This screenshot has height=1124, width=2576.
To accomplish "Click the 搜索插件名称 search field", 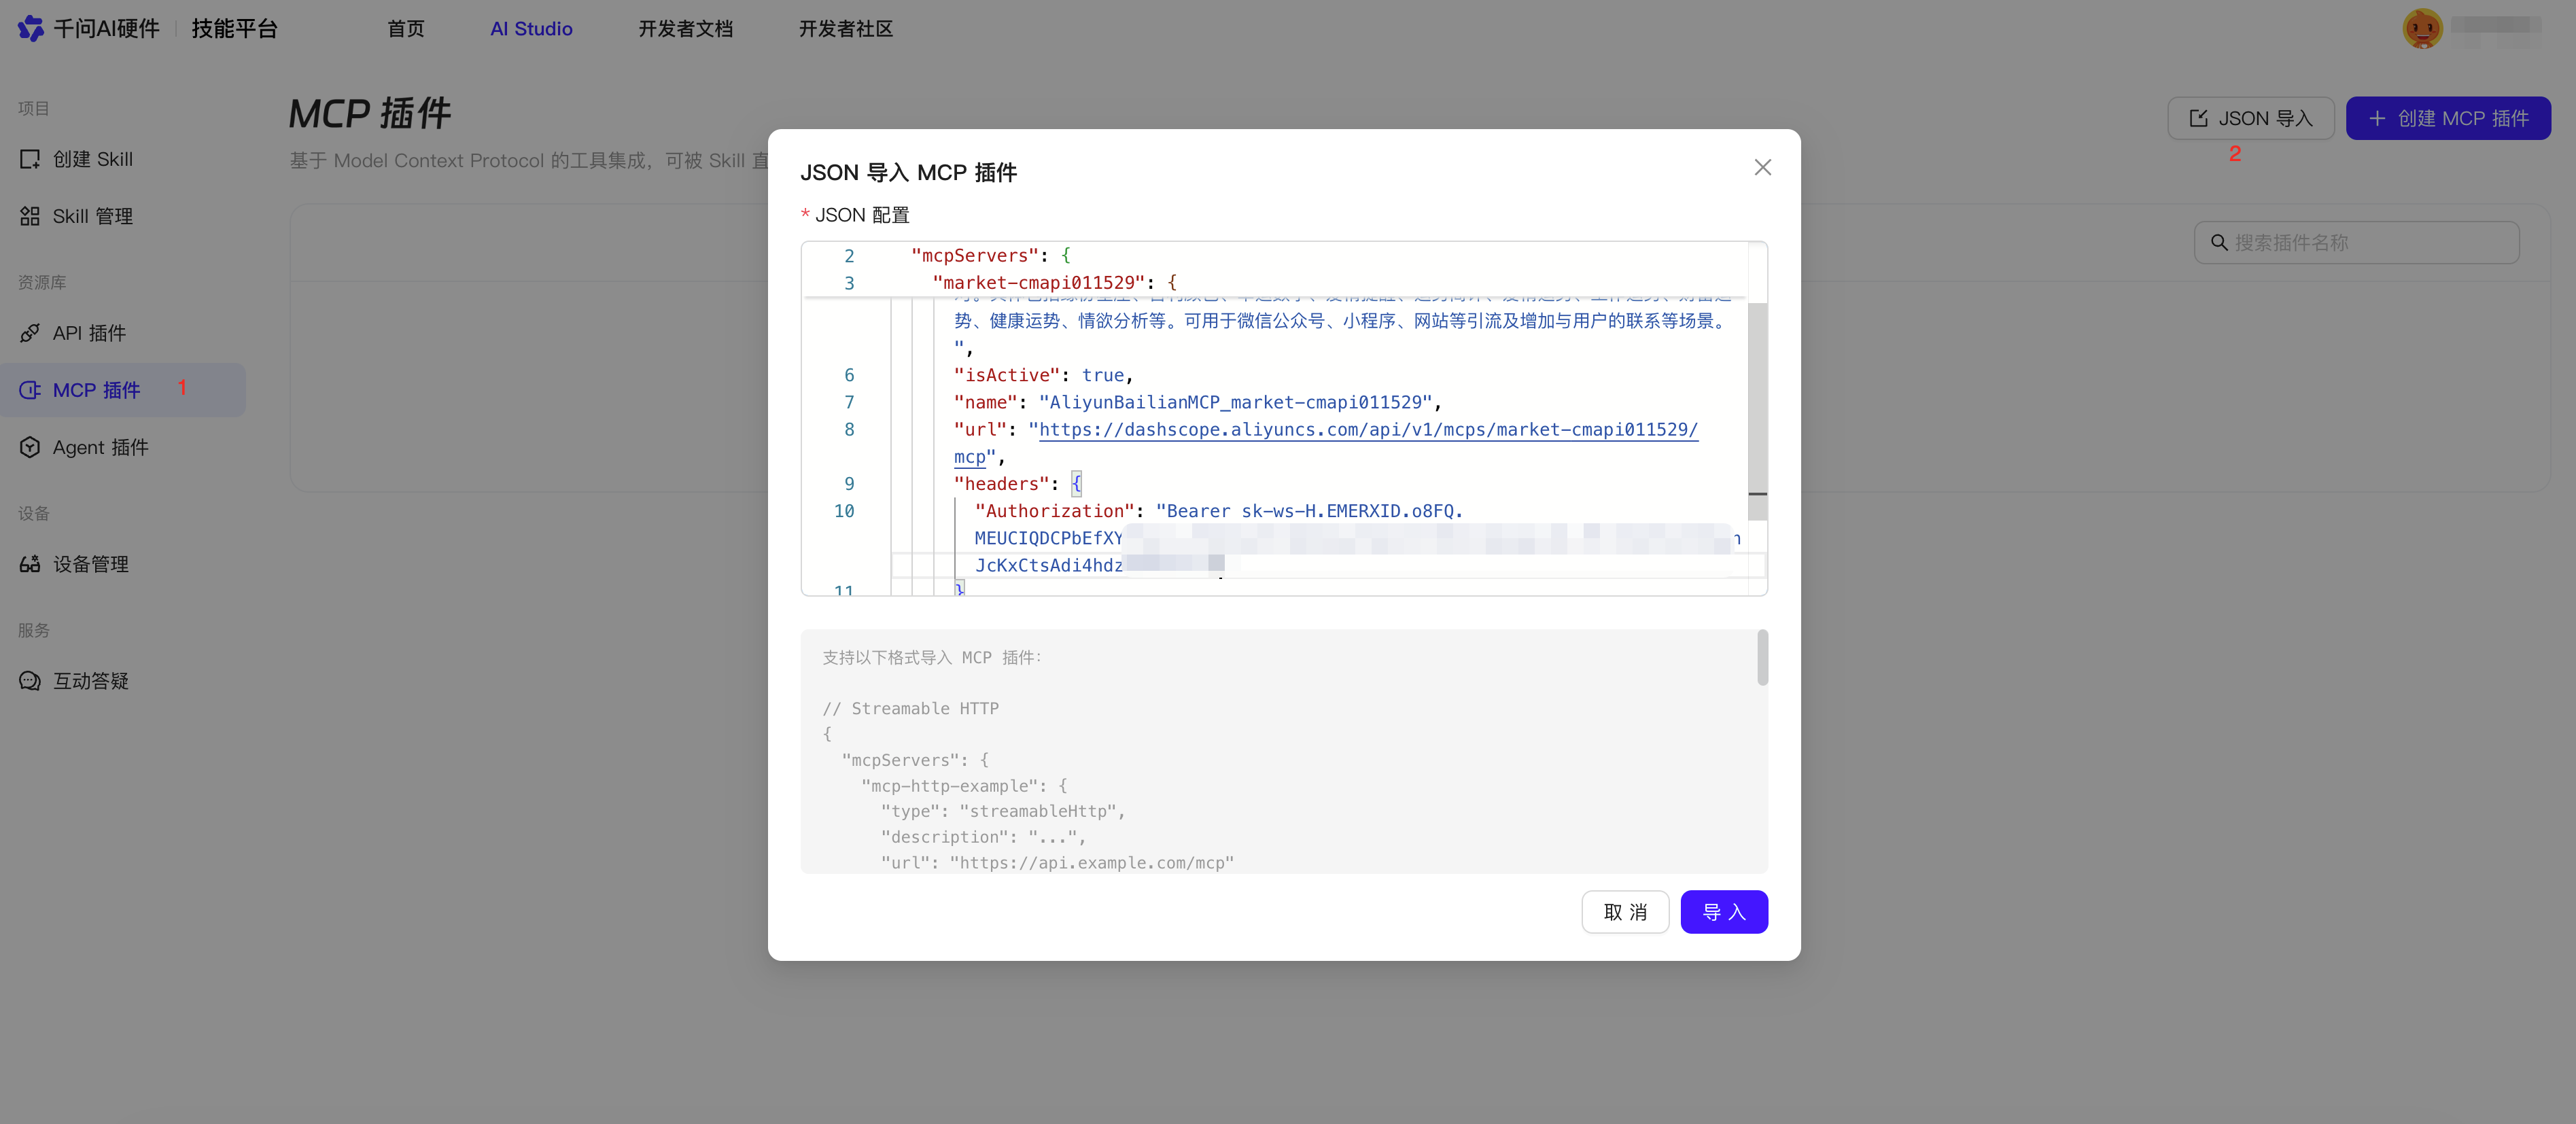I will point(2356,242).
